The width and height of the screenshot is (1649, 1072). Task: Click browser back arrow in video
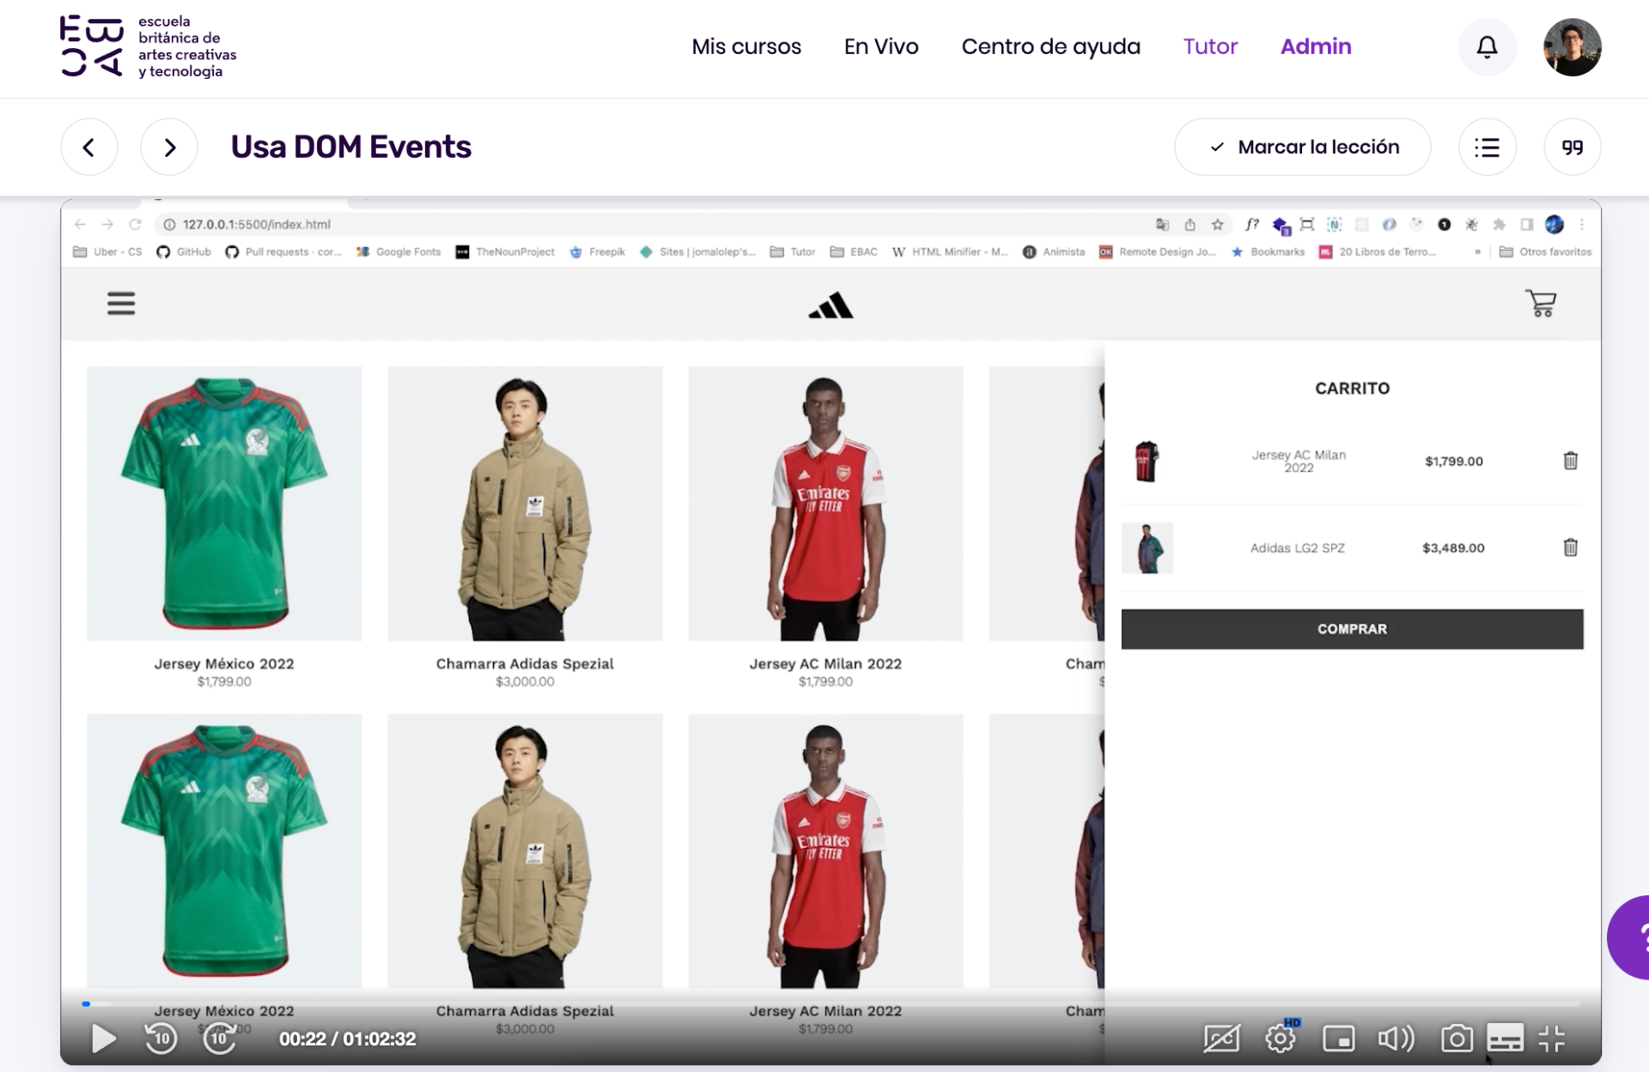[80, 224]
